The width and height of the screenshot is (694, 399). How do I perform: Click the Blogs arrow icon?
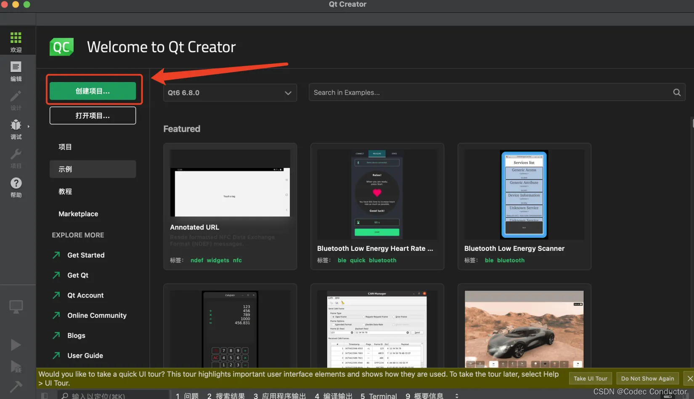click(56, 335)
